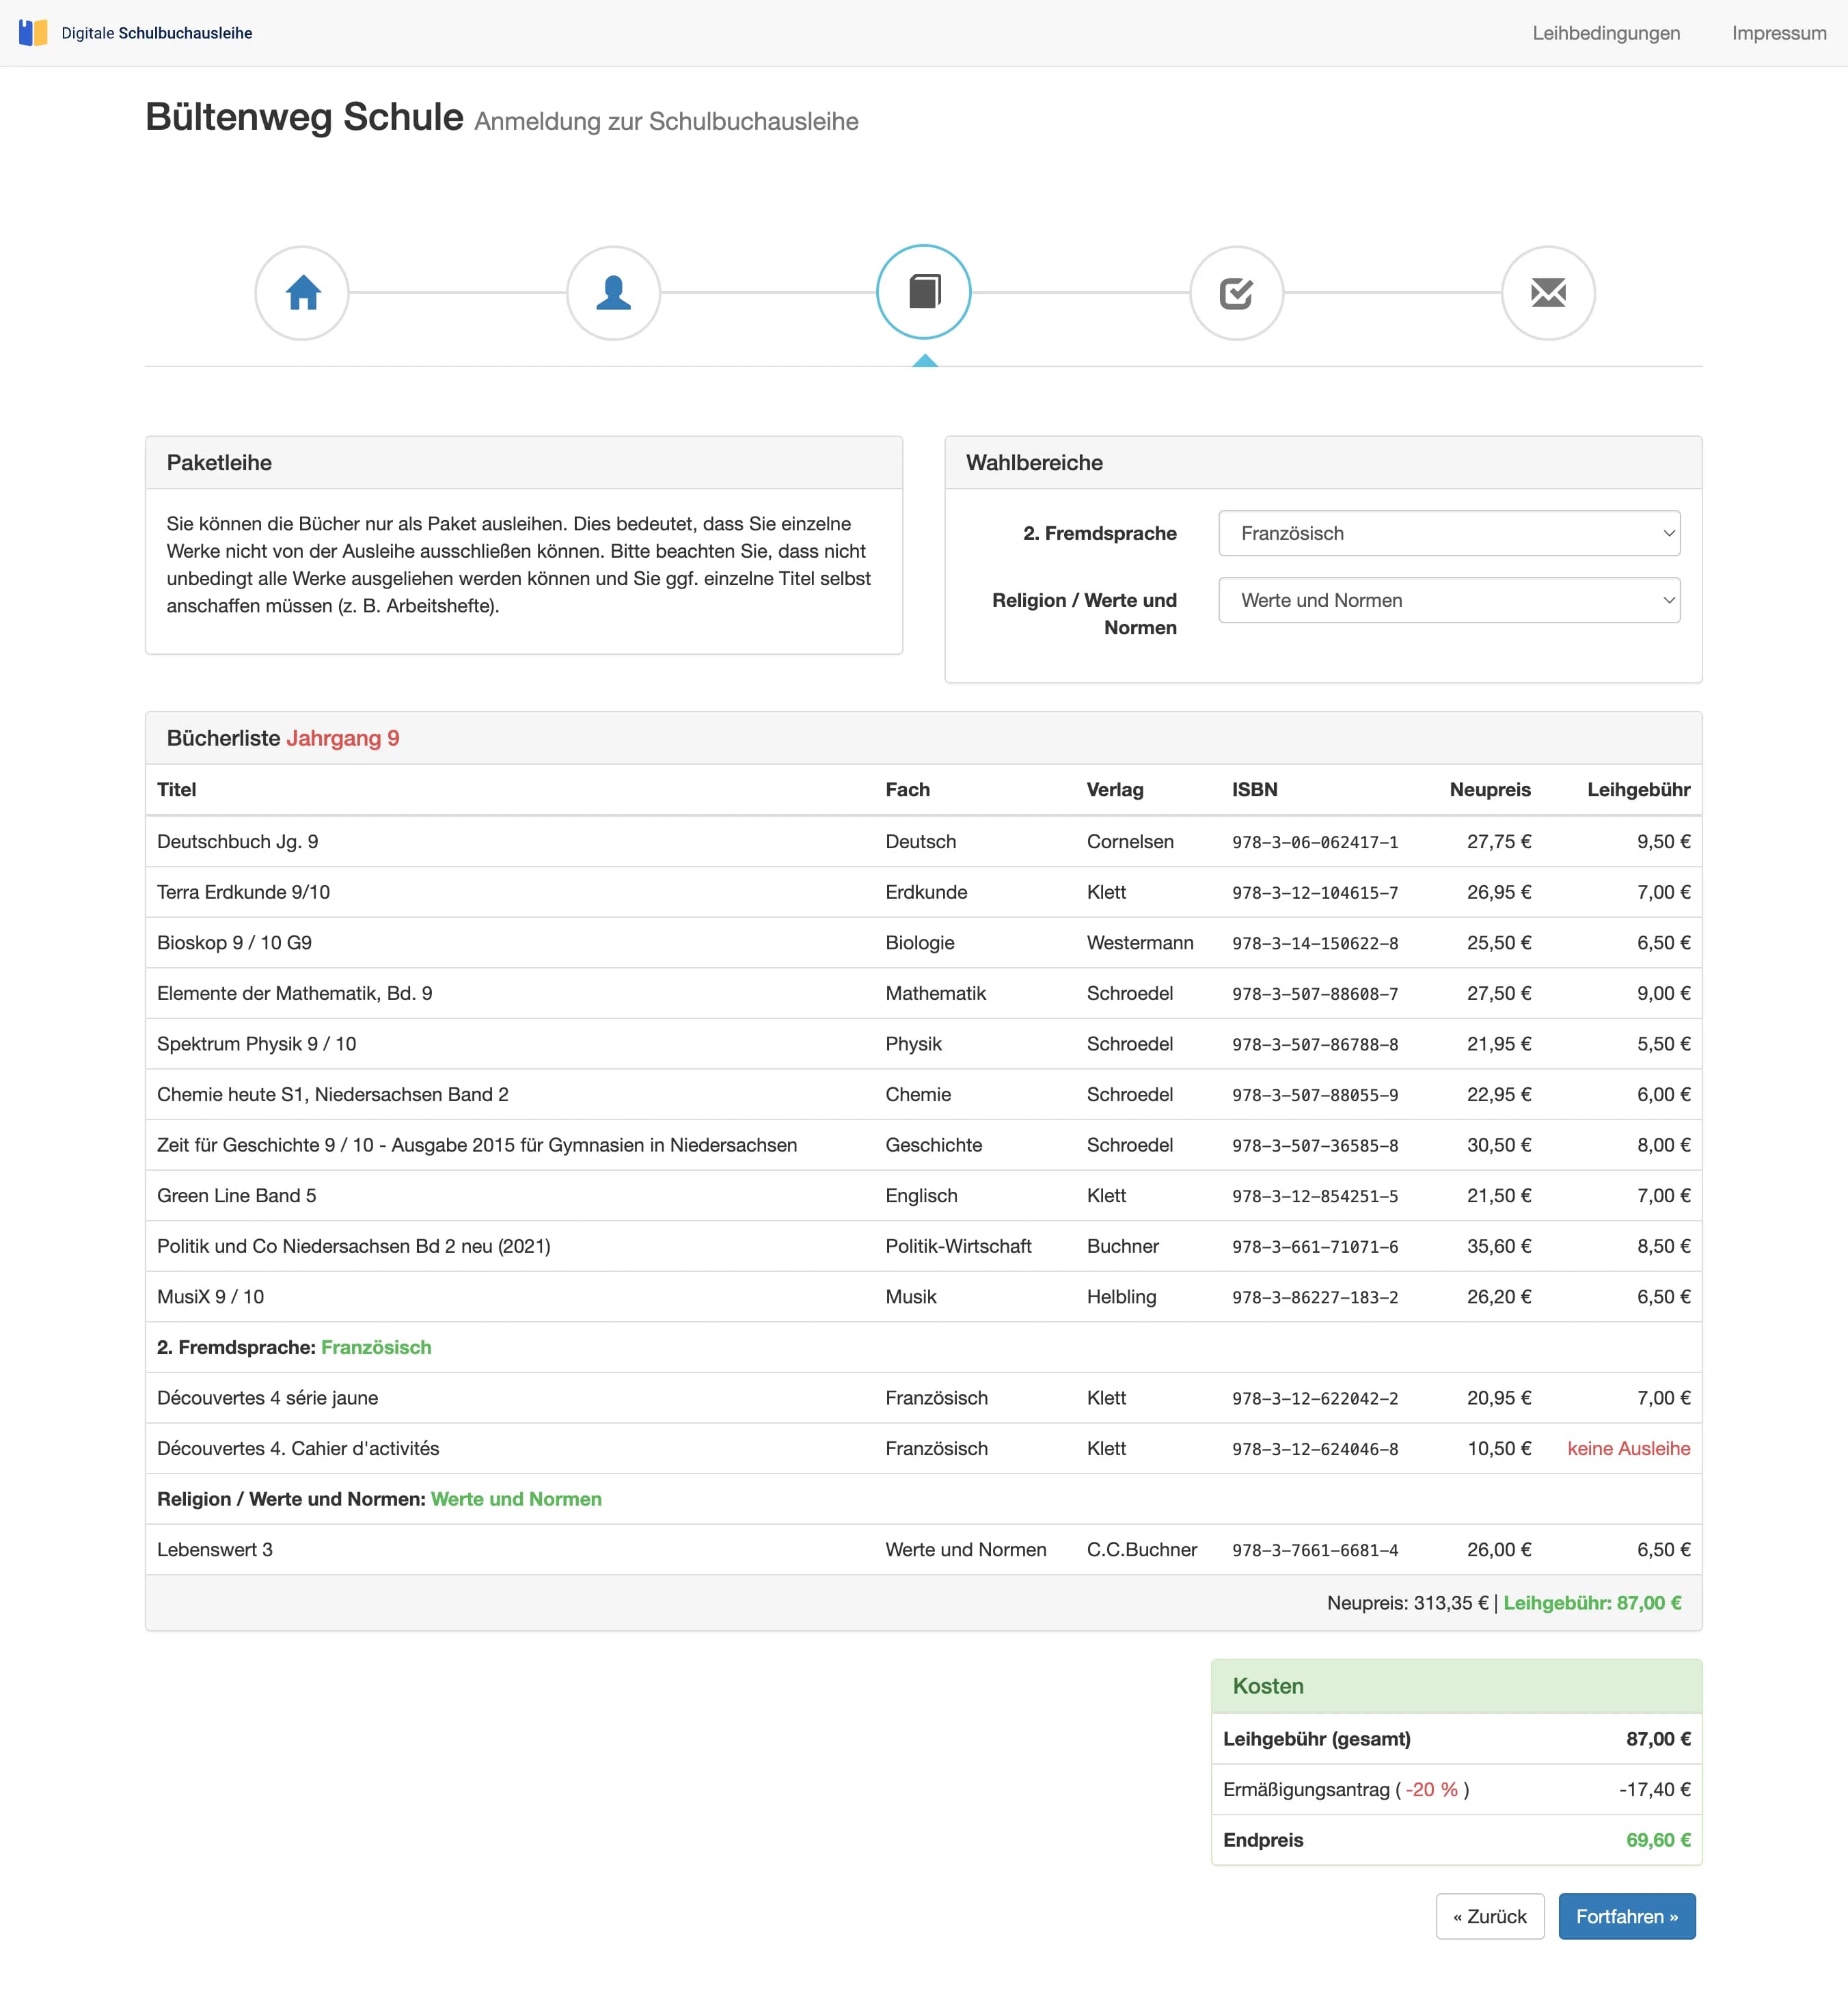The image size is (1848, 2008).
Task: Go to the user profile step icon
Action: pyautogui.click(x=613, y=293)
